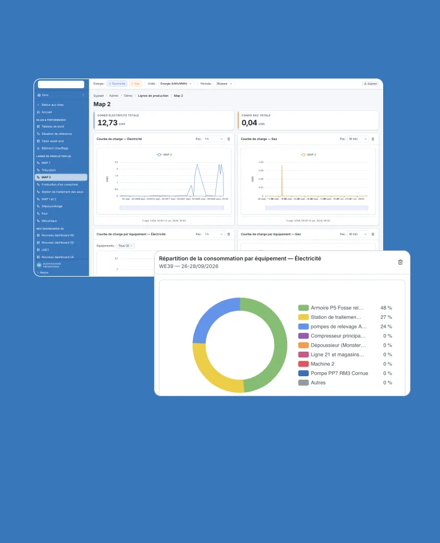Open Pas dropdown of par équipement — Électricité
440x543 pixels.
click(x=213, y=234)
